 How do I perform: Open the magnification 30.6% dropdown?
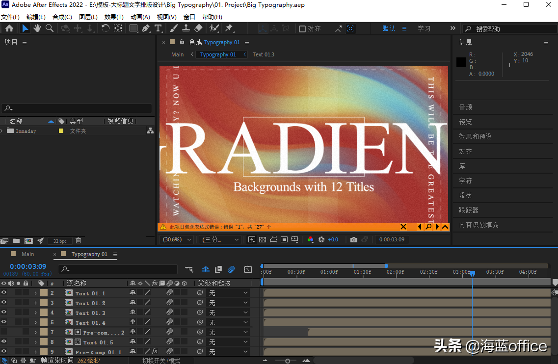(x=177, y=240)
